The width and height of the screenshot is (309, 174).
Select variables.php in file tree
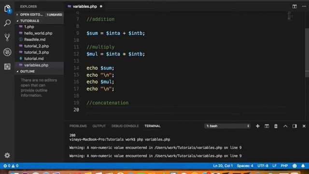click(x=36, y=65)
